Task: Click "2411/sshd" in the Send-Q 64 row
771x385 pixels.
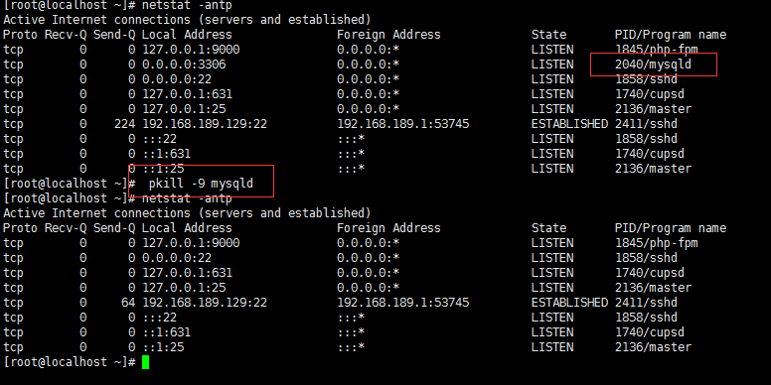Action: (646, 303)
